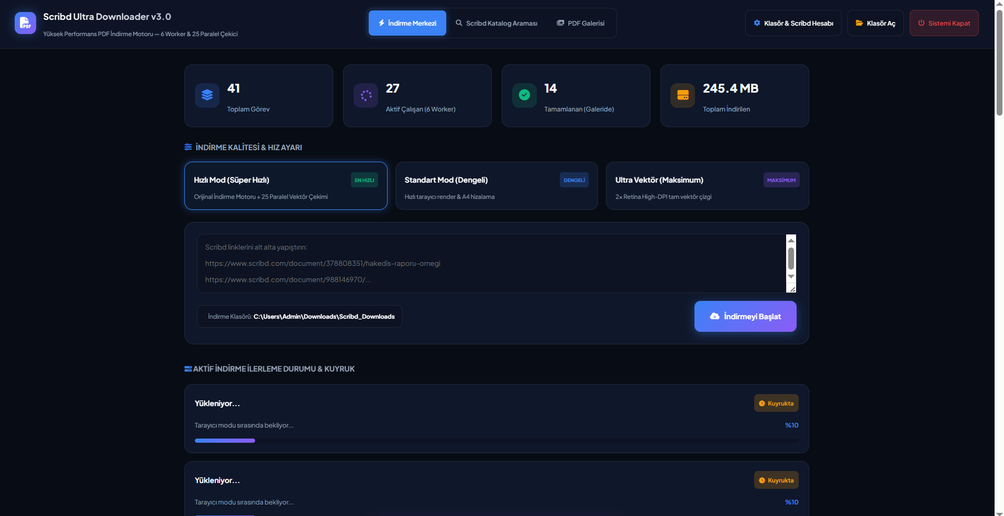This screenshot has height=516, width=1004.
Task: Click the Klasör Aç button
Action: tap(876, 23)
